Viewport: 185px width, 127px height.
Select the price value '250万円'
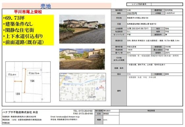(x=132, y=13)
